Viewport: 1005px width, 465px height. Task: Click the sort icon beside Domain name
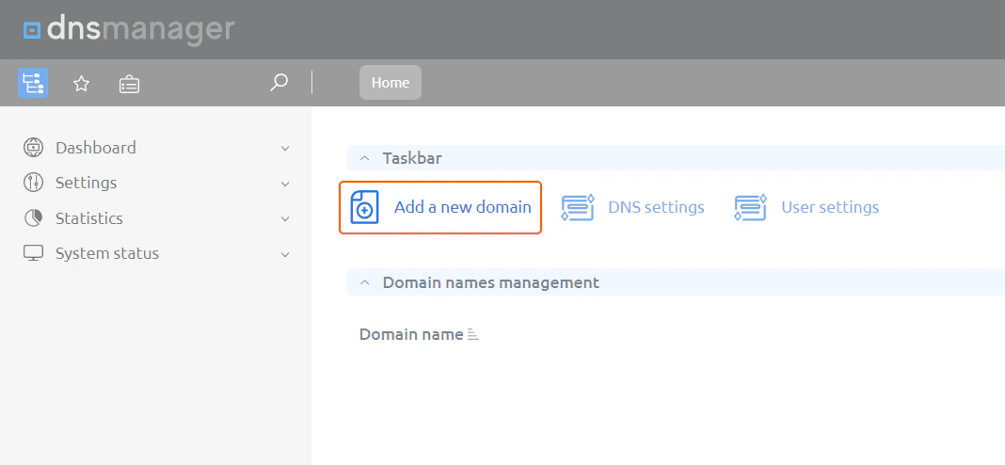473,334
